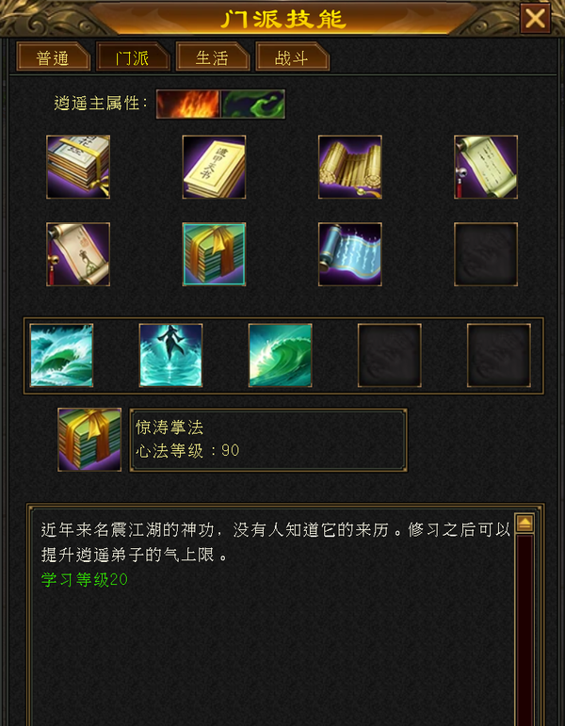Open the 战斗 tab
565x726 pixels.
click(x=292, y=56)
